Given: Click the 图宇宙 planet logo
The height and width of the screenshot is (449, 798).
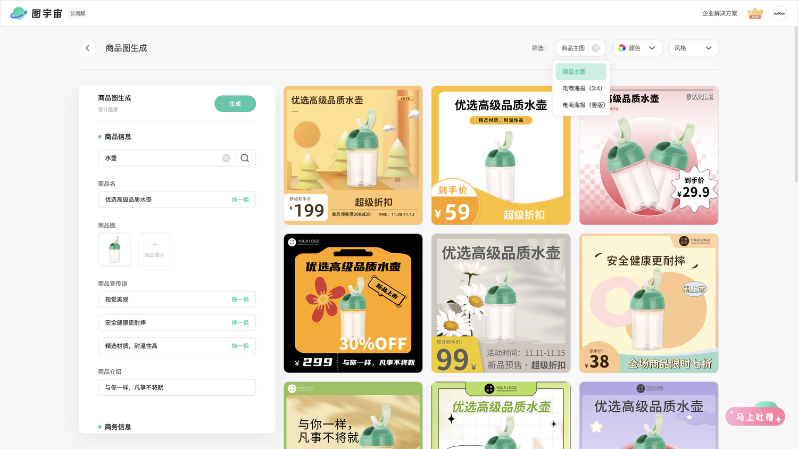Looking at the screenshot, I should [x=19, y=13].
